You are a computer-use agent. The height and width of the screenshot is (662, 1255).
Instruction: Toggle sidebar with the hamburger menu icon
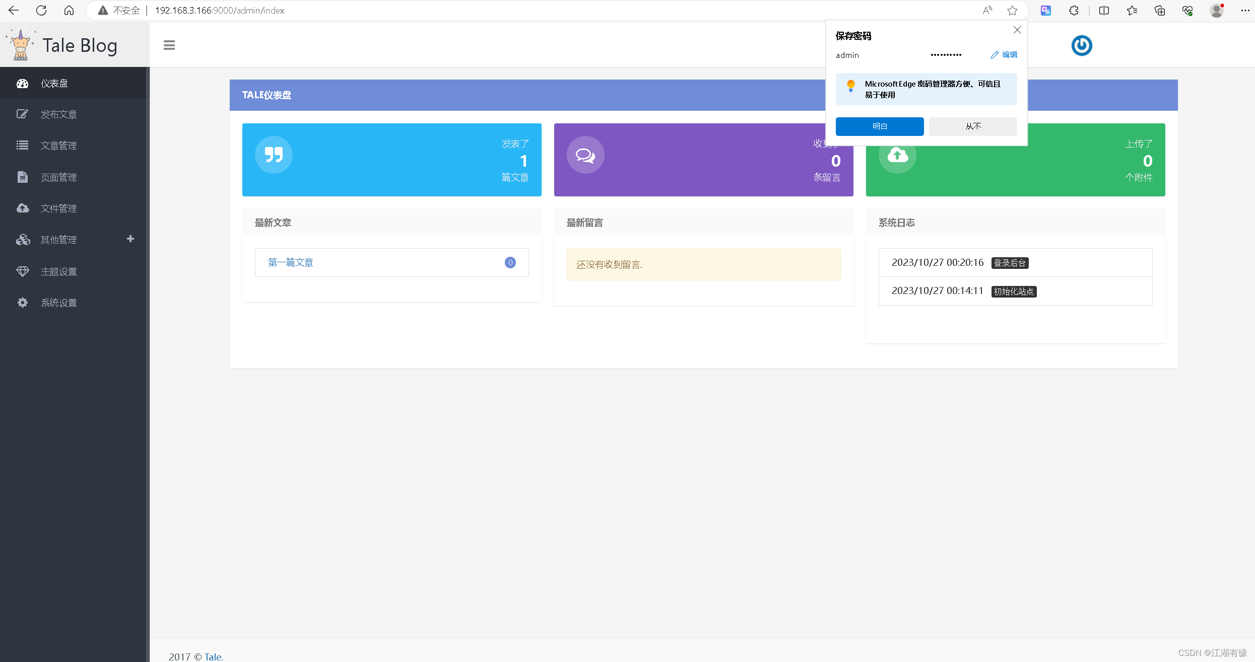pyautogui.click(x=169, y=45)
